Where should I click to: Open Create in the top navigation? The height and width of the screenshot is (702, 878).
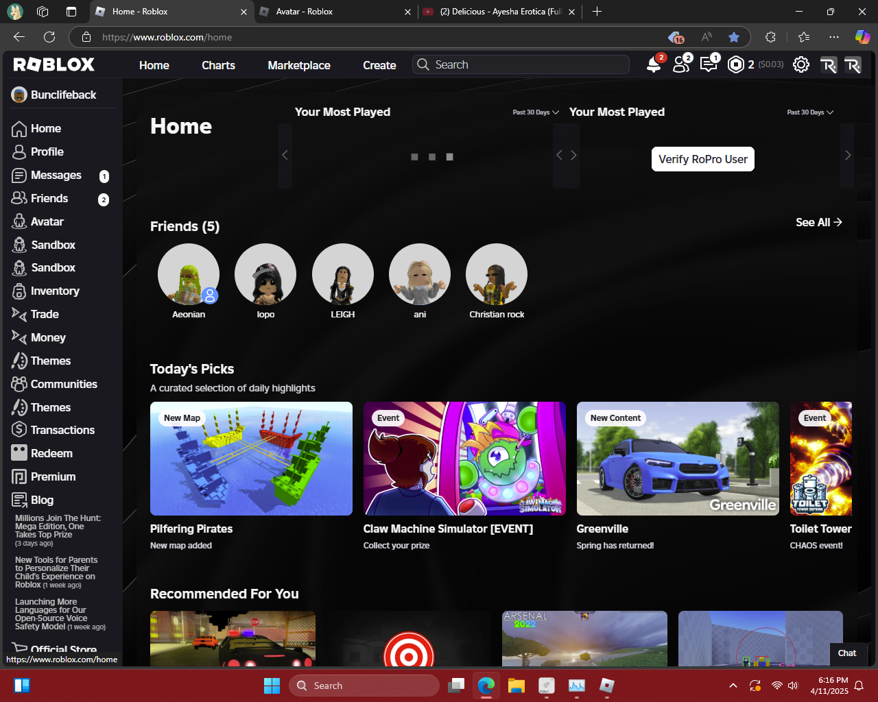(379, 65)
